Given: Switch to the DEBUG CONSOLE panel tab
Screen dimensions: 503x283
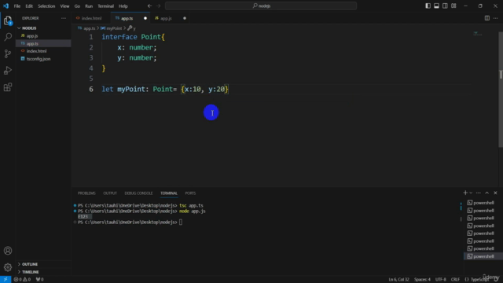Looking at the screenshot, I should tap(138, 193).
